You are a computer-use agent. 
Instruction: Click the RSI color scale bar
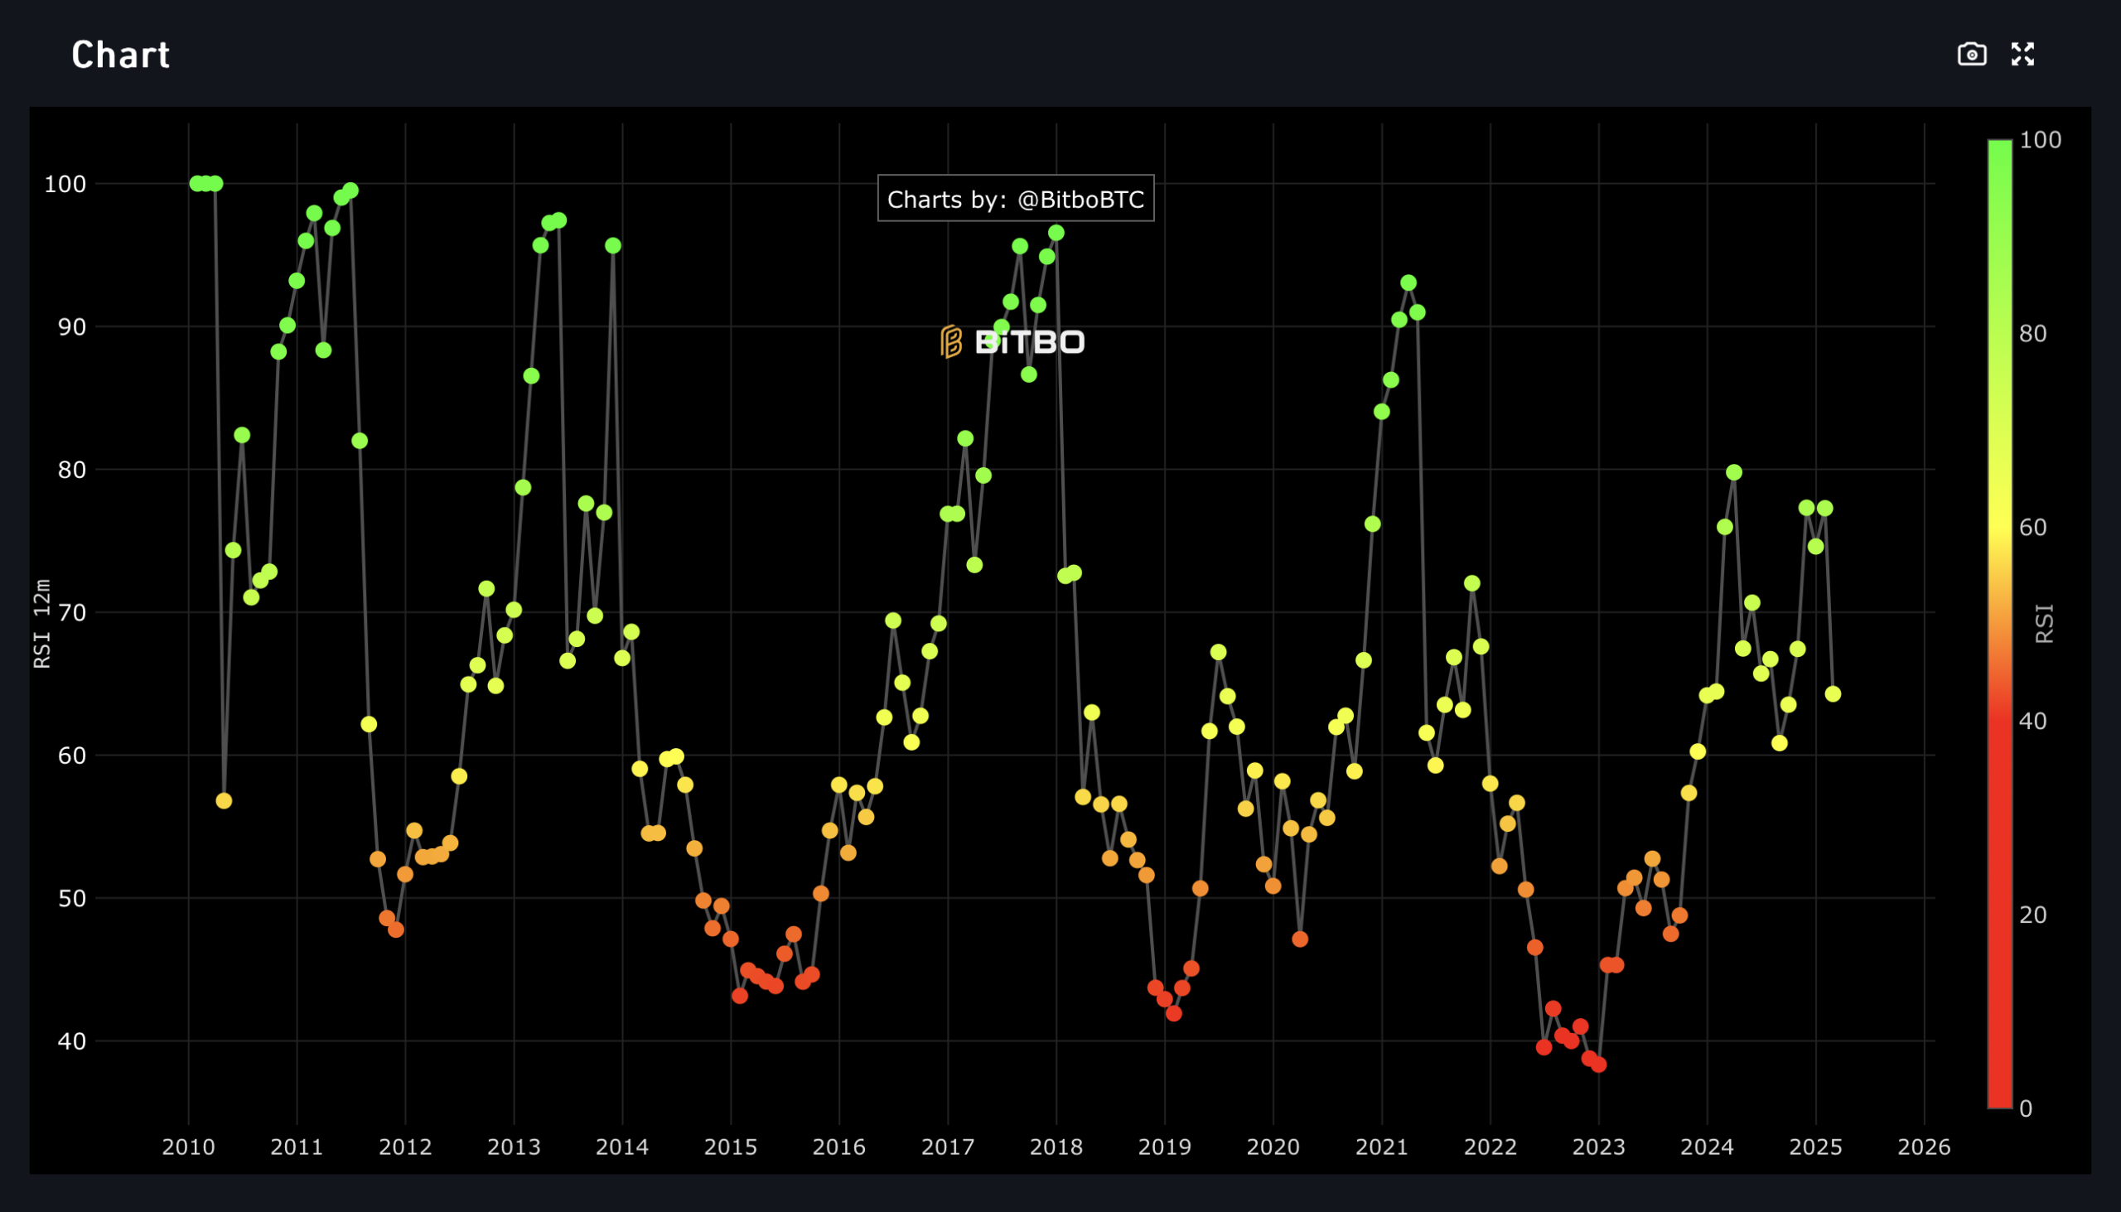[1999, 624]
